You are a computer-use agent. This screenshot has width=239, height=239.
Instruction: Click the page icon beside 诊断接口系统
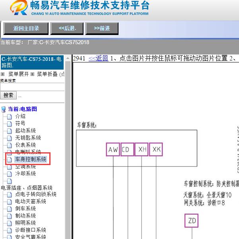coord(10,231)
